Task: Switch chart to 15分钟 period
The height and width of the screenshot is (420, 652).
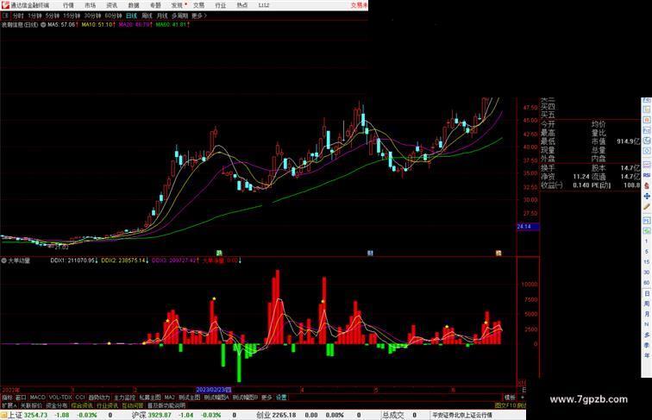Action: [x=72, y=16]
